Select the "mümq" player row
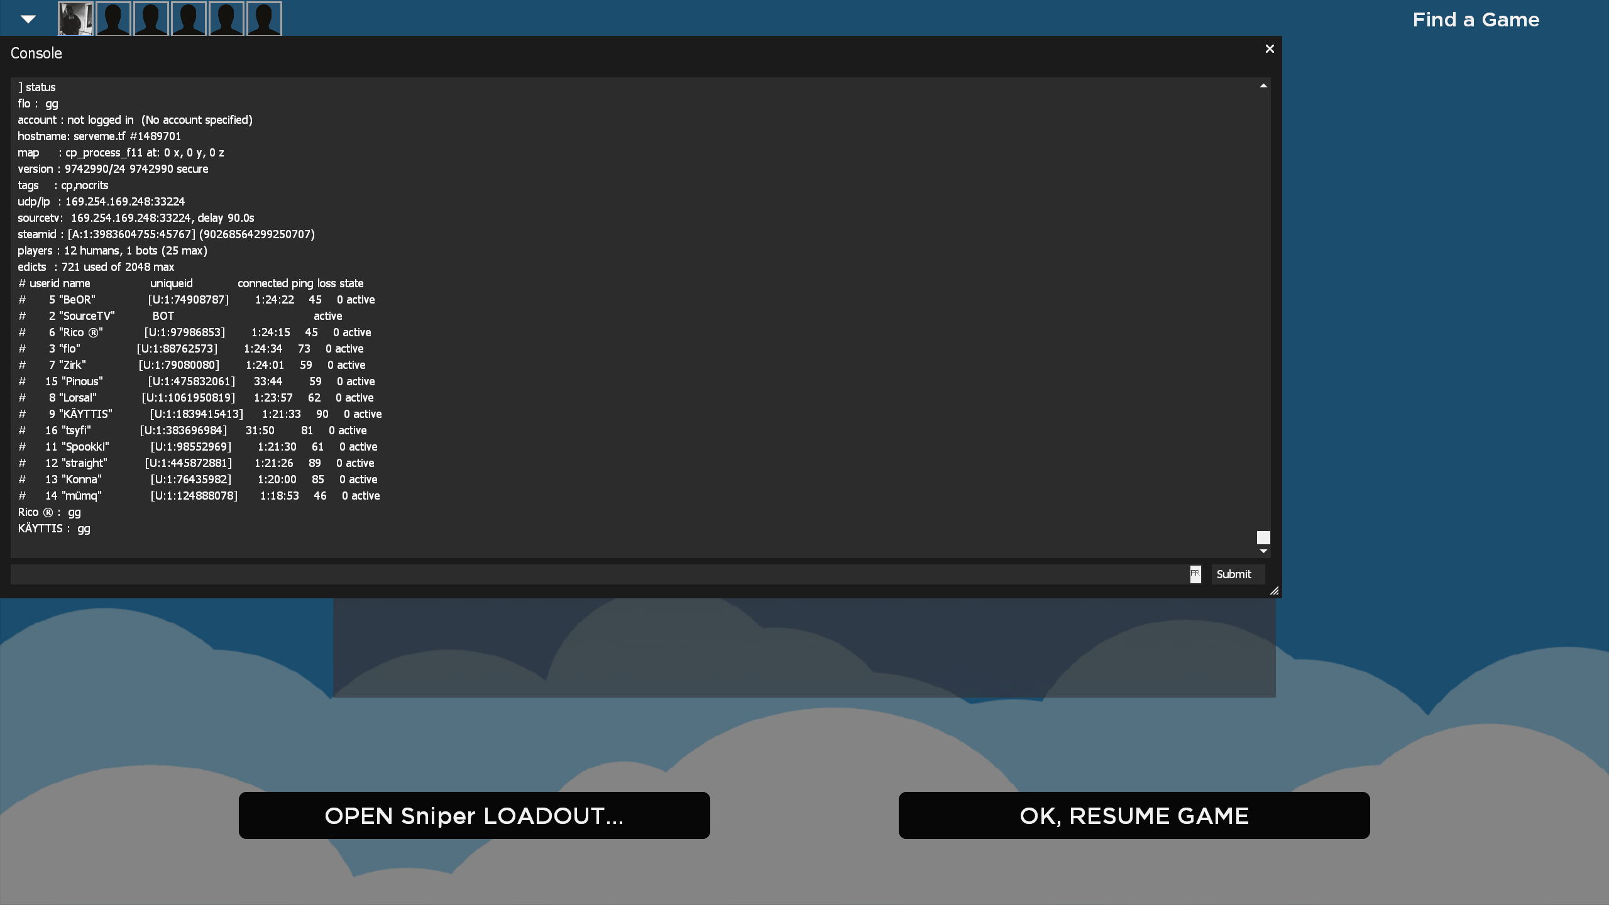This screenshot has width=1609, height=905. [199, 496]
